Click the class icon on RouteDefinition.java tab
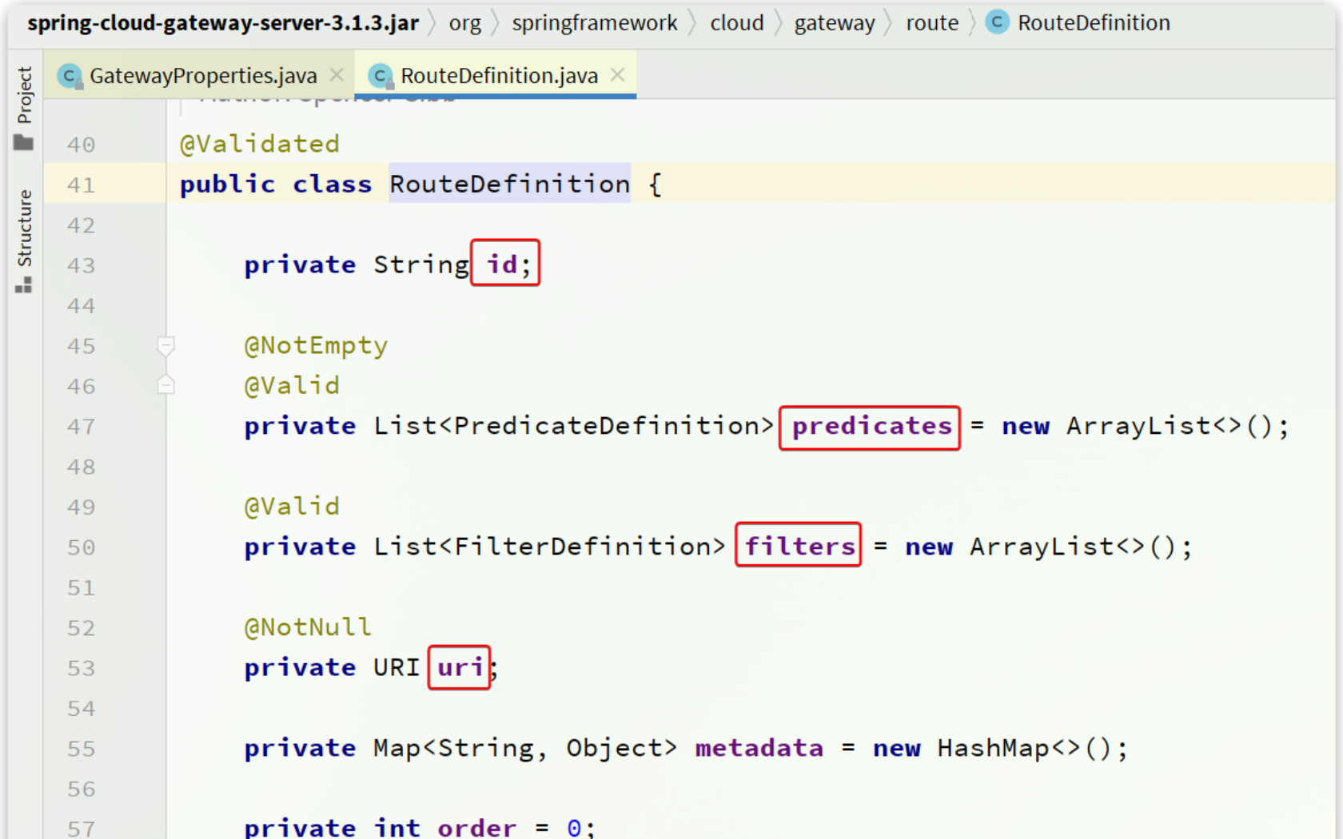Viewport: 1343px width, 839px height. [x=381, y=76]
